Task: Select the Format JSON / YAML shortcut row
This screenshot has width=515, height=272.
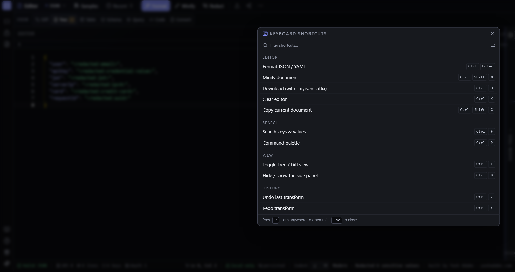Action: [378, 66]
